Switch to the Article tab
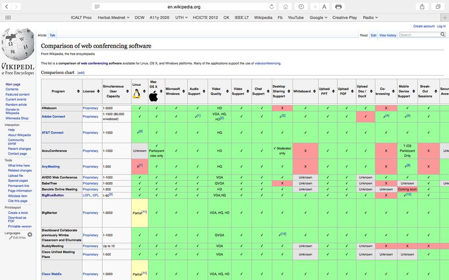The width and height of the screenshot is (449, 280). click(x=42, y=35)
